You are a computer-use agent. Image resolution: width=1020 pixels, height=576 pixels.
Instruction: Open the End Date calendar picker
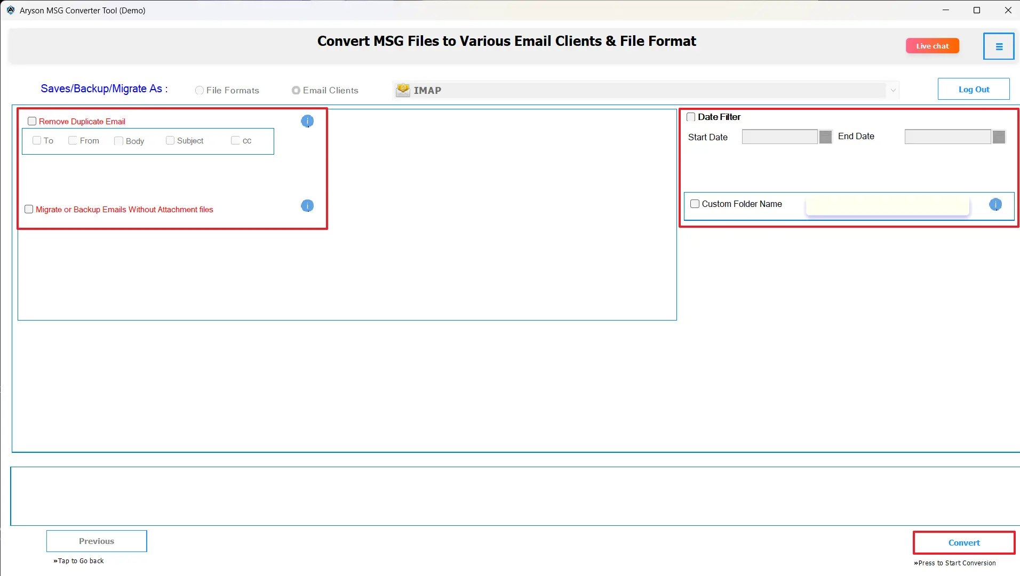[x=998, y=137]
